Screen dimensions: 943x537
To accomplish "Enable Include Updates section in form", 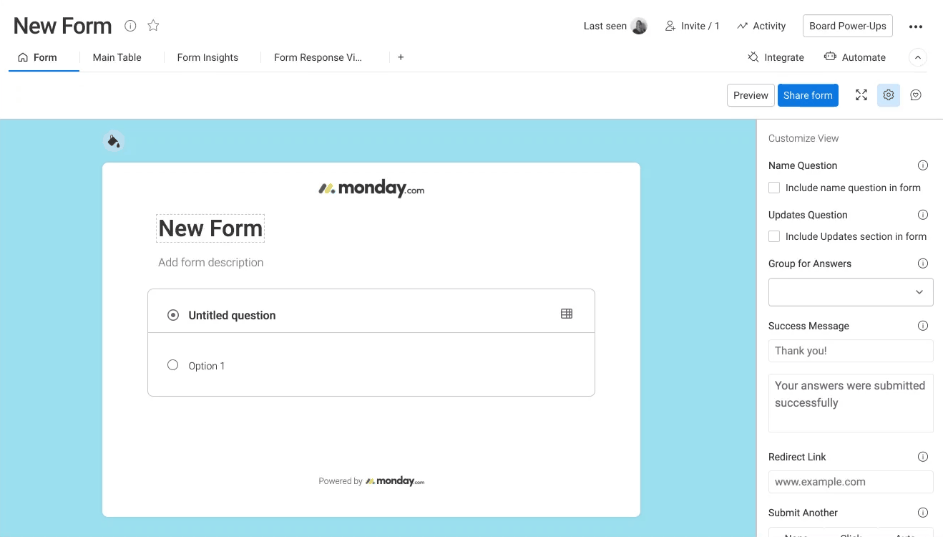I will 774,236.
